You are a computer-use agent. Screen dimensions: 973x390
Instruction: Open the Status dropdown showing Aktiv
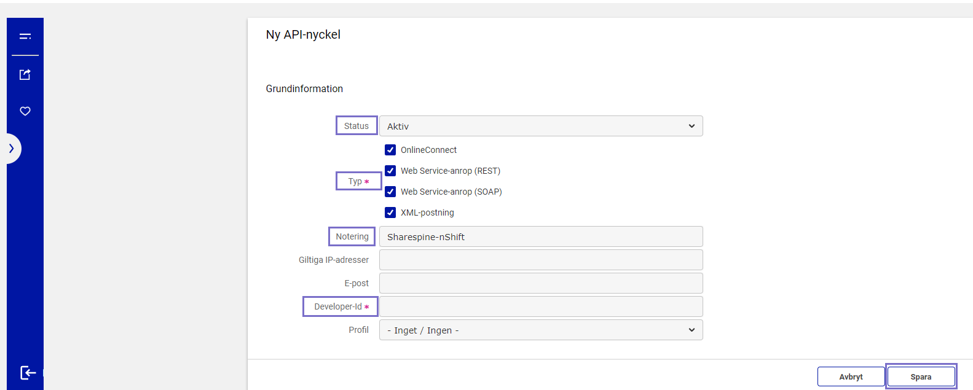[541, 126]
